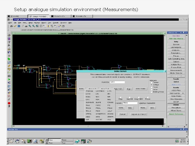Click the P text tool in left palette
This screenshot has width=195, height=146.
tap(9, 45)
